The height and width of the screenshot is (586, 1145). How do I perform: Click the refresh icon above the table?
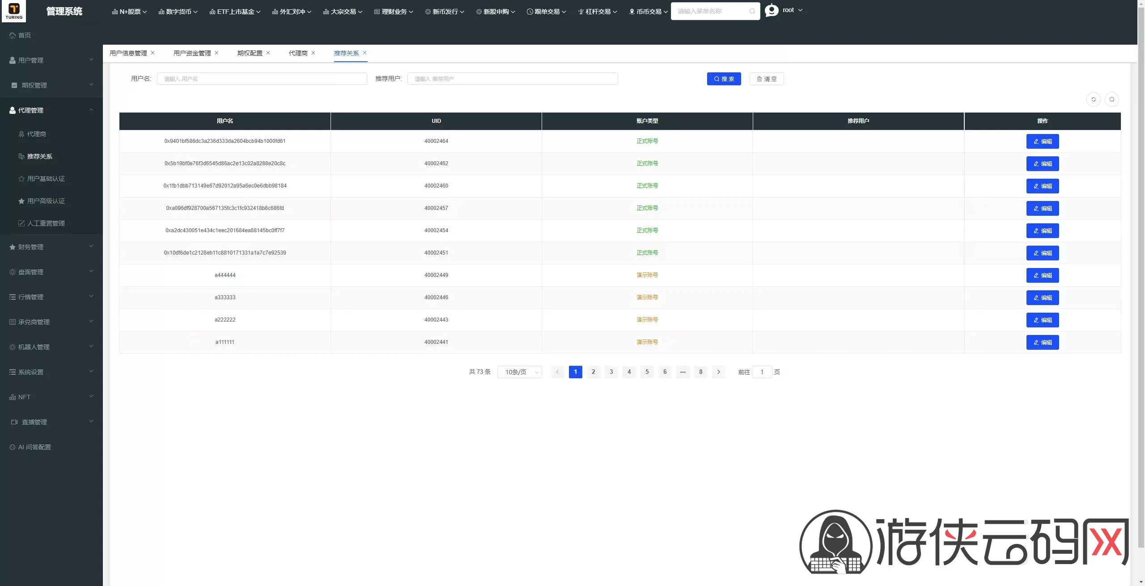pos(1093,99)
